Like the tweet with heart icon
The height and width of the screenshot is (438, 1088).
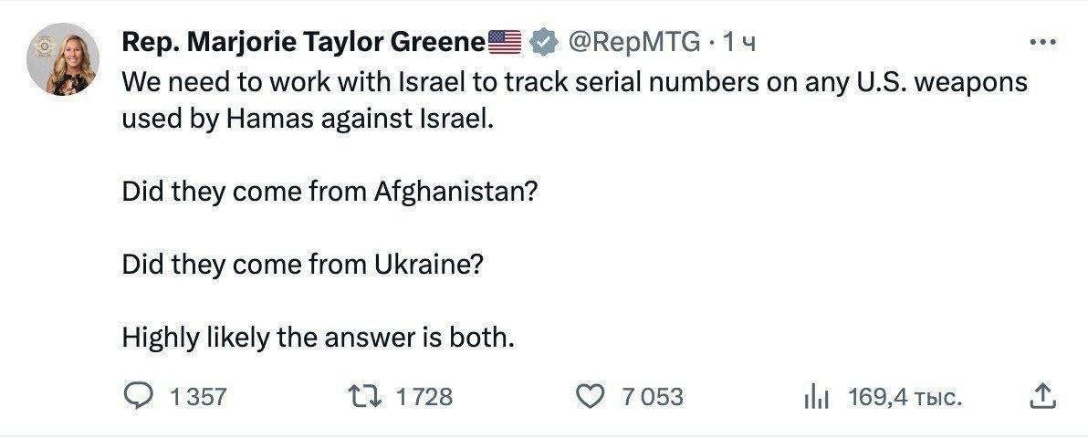click(591, 396)
